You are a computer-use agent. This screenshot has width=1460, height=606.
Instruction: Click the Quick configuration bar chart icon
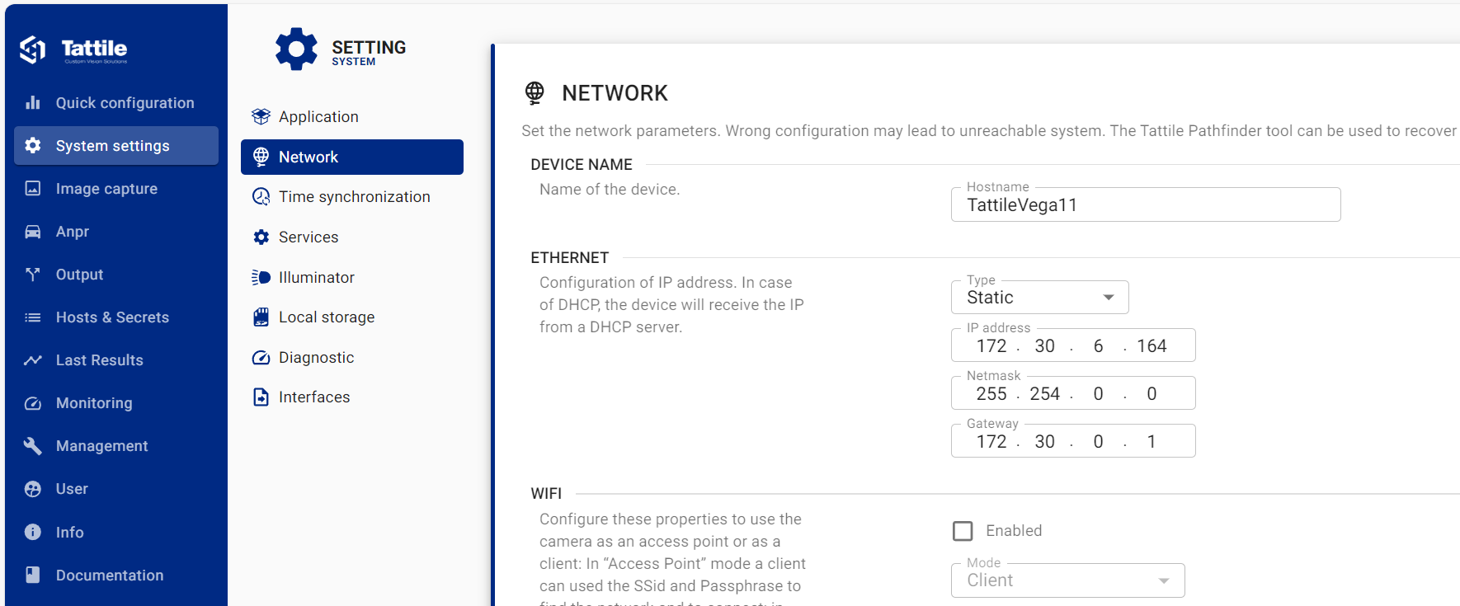click(x=33, y=103)
